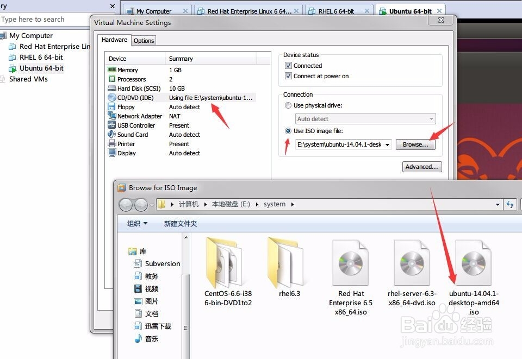Open the CentOS-6.6-i386-bin-DVD1to2 folder icon

(x=224, y=263)
